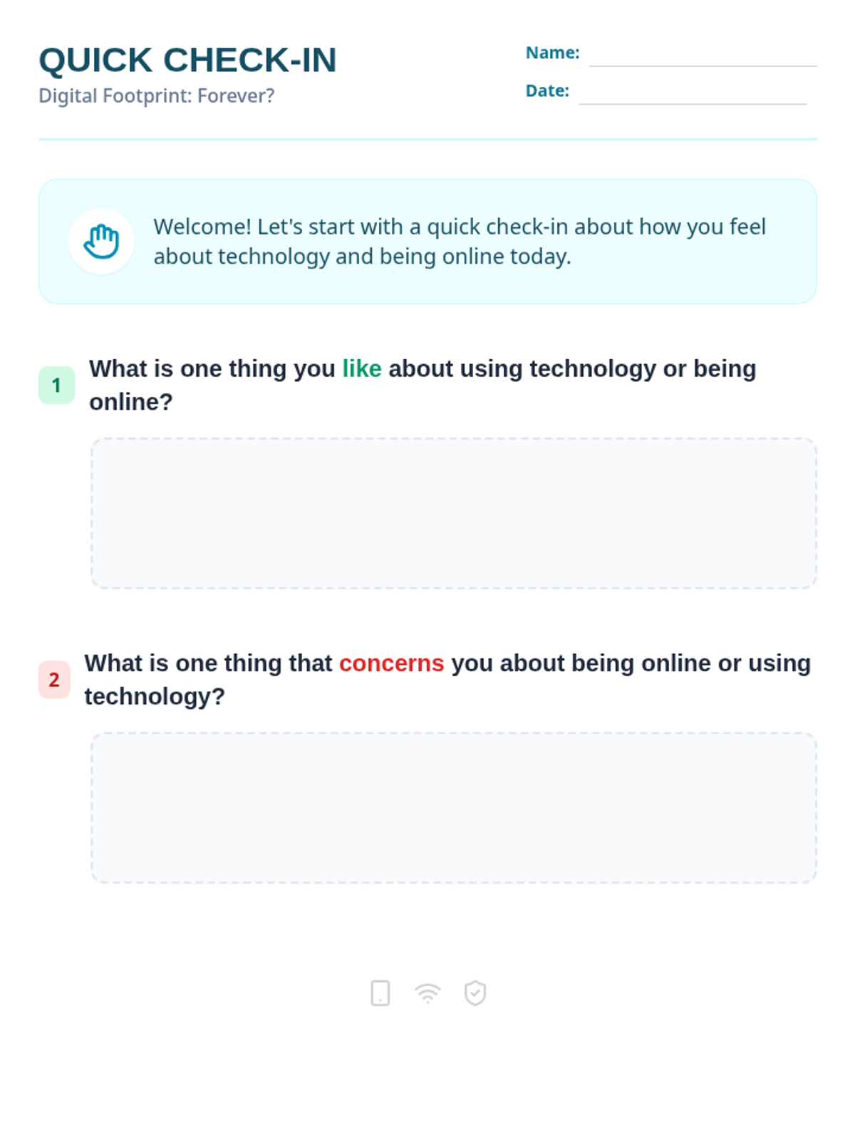The height and width of the screenshot is (1140, 855).
Task: Click the horizontal divider under header
Action: [x=427, y=139]
